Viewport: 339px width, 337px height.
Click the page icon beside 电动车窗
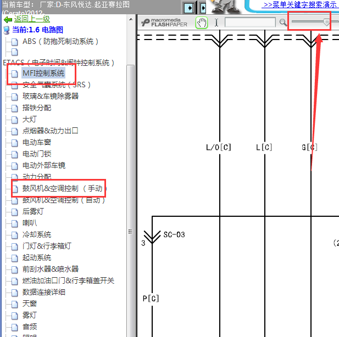[14, 143]
